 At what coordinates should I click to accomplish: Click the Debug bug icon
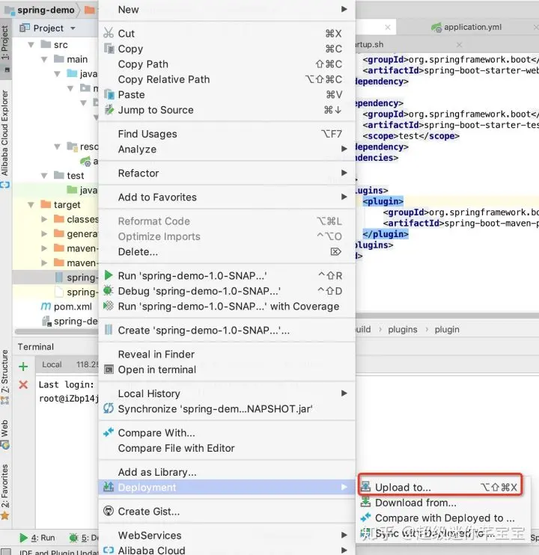point(108,291)
